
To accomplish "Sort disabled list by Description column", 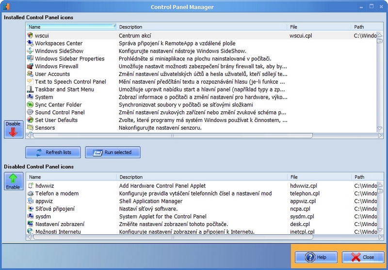I will click(202, 177).
